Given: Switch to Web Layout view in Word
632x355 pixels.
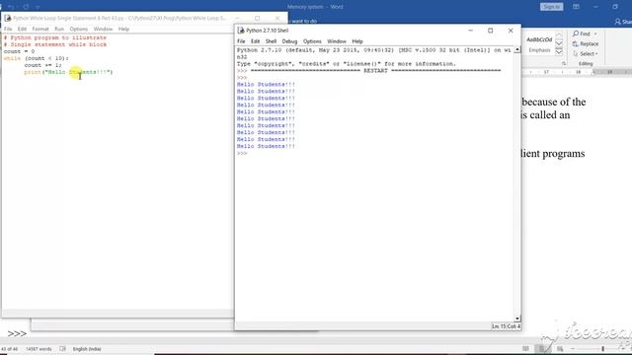Looking at the screenshot, I should click(x=560, y=349).
